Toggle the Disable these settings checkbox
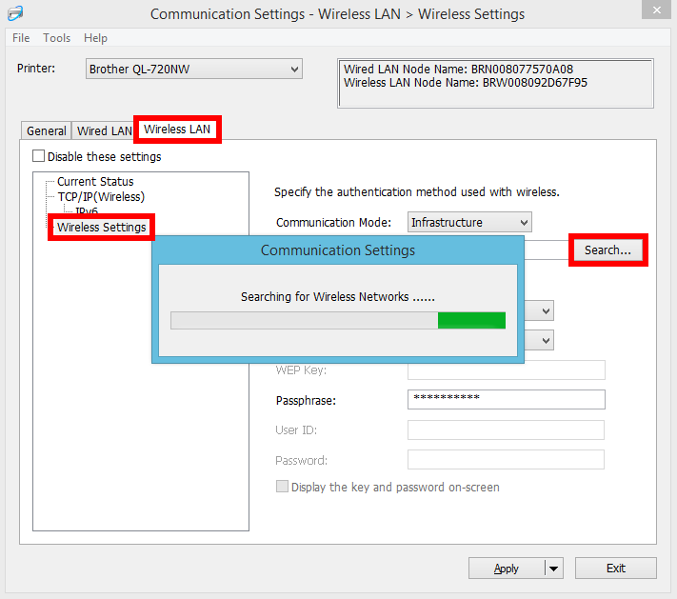The height and width of the screenshot is (599, 677). pyautogui.click(x=39, y=156)
